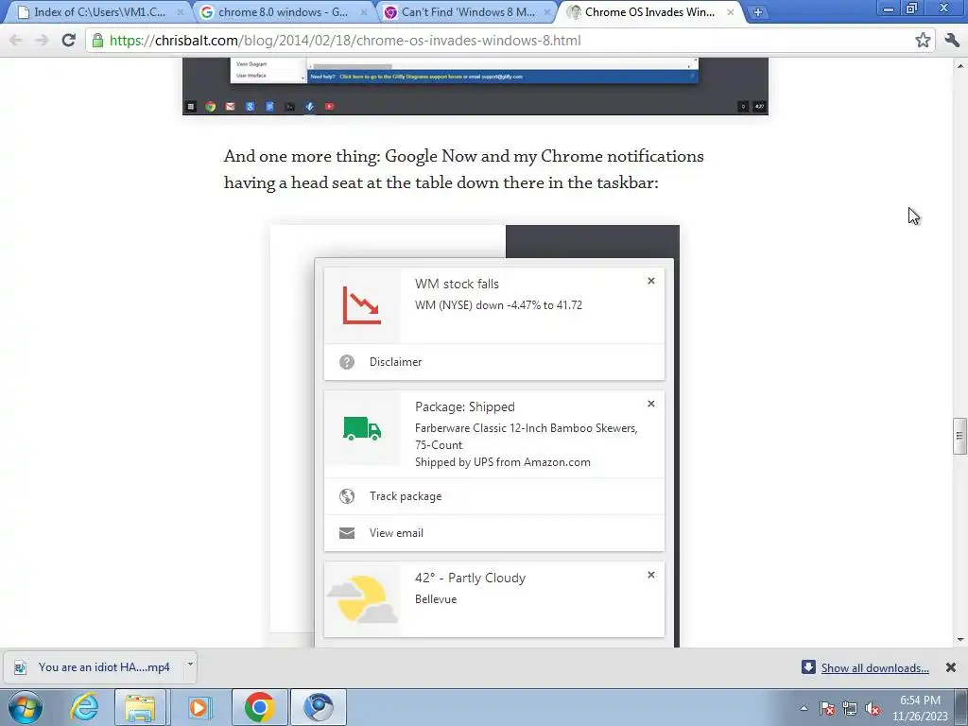The width and height of the screenshot is (968, 726).
Task: Click the vertical scrollbar thumb
Action: click(959, 436)
